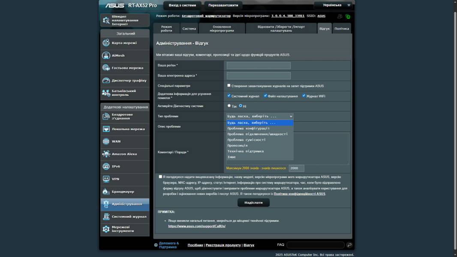
Task: Focus the Ваша електронна адреса input field
Action: pos(259,75)
